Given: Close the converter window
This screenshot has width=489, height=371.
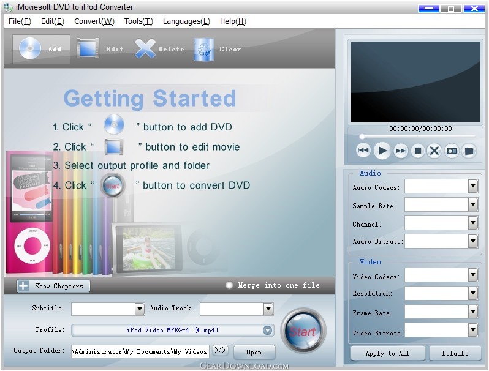Looking at the screenshot, I should click(474, 8).
